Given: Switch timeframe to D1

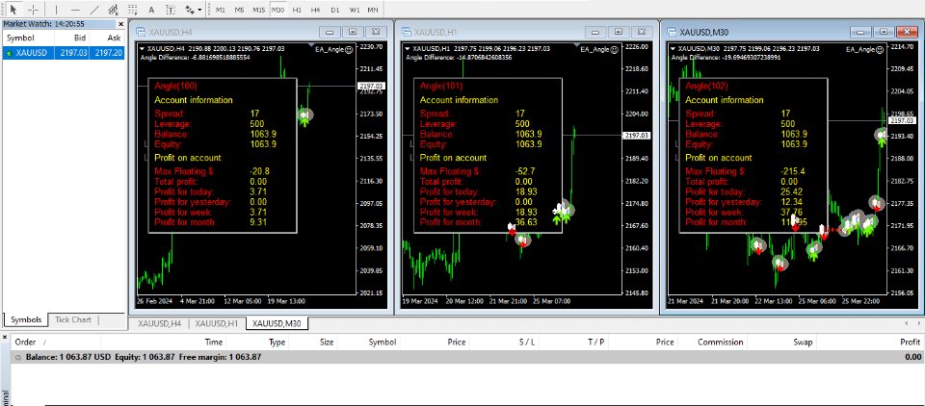Looking at the screenshot, I should click(x=335, y=10).
